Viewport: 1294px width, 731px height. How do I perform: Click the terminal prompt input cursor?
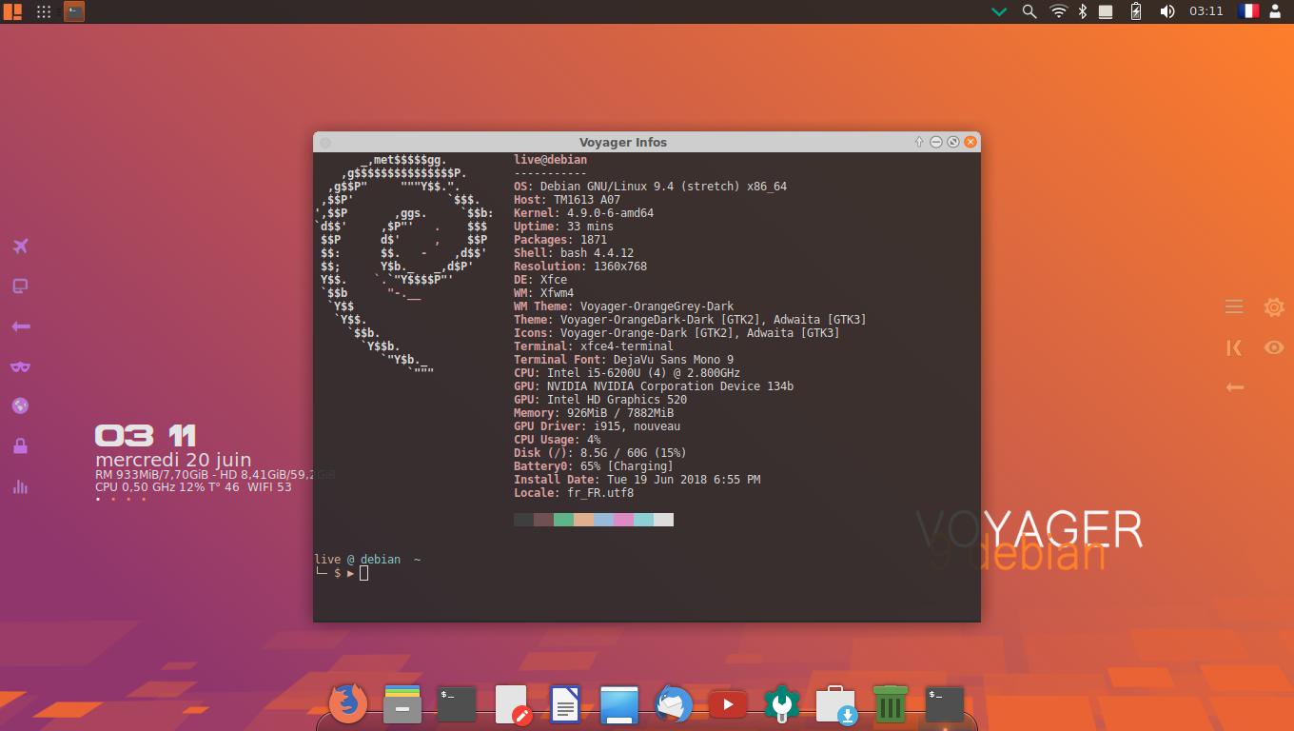click(x=363, y=573)
